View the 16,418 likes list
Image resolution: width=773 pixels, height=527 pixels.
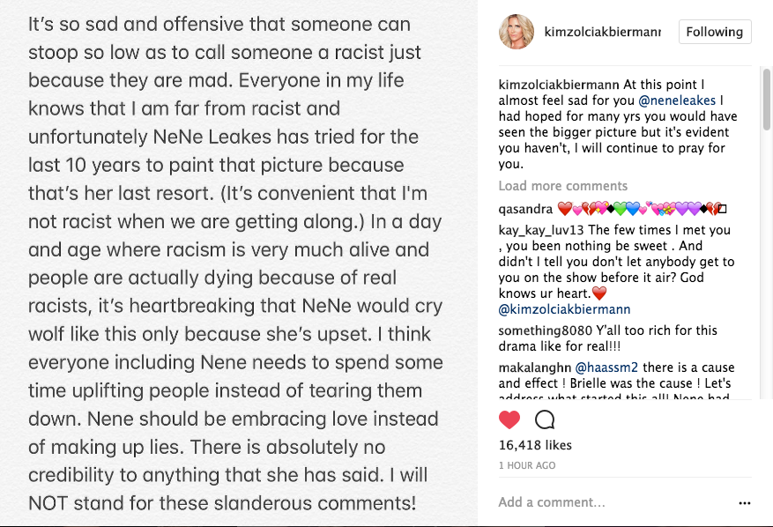coord(535,445)
